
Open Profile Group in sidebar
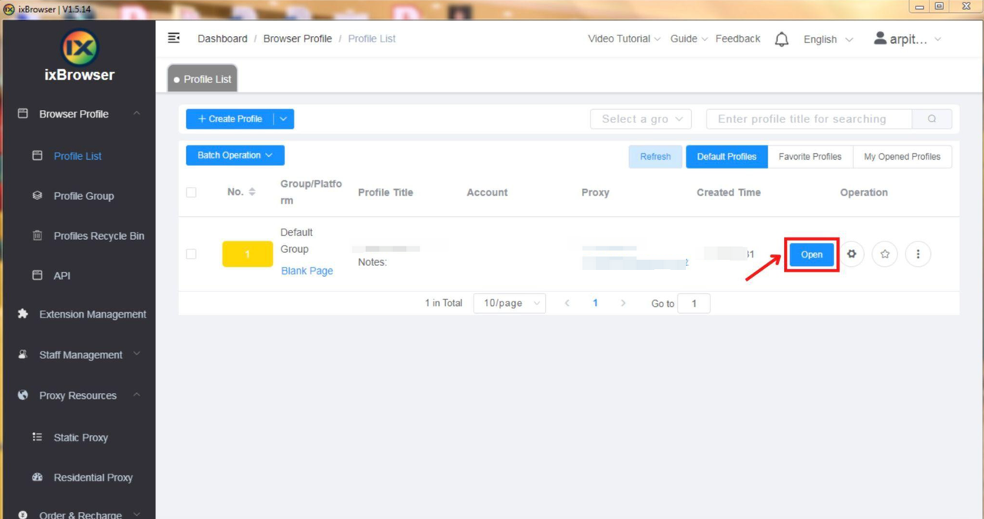click(x=84, y=196)
